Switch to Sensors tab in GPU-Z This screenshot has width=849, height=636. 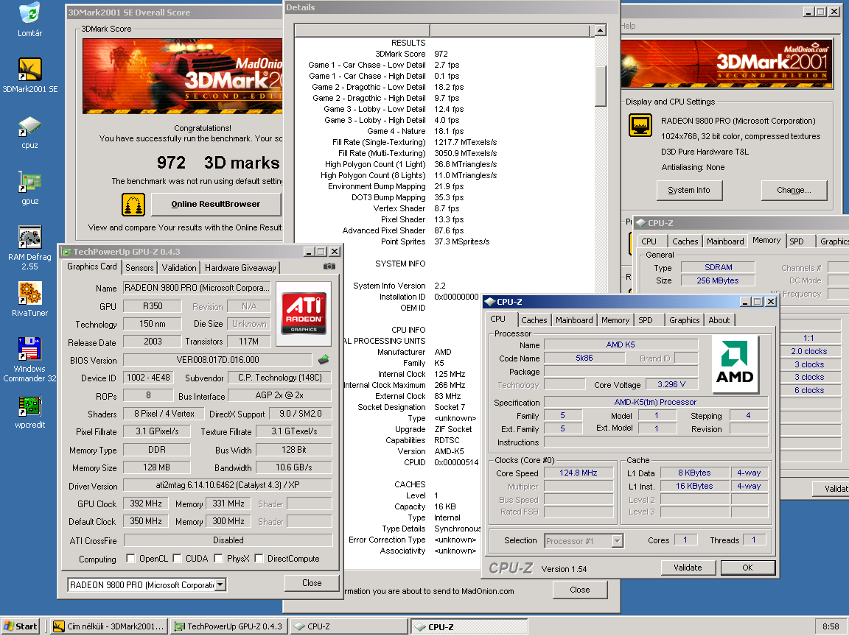click(x=139, y=268)
